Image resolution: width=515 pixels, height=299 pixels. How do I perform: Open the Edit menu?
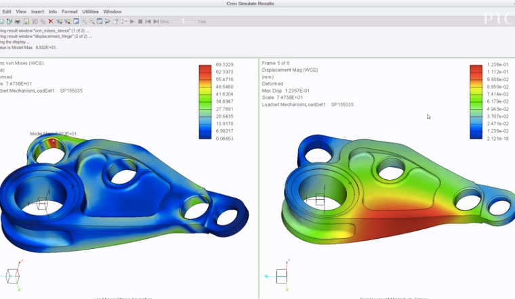pos(7,11)
